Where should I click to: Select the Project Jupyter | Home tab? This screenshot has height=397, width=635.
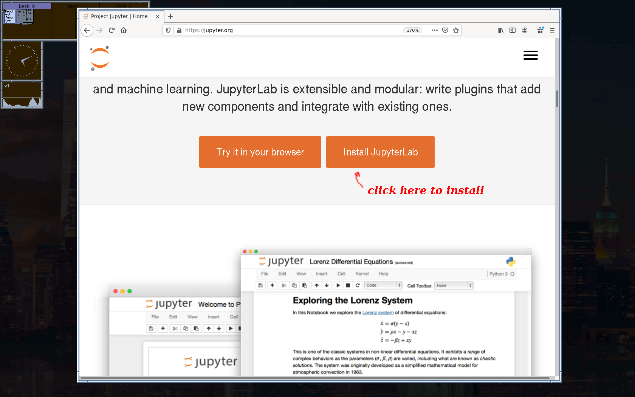pyautogui.click(x=119, y=16)
